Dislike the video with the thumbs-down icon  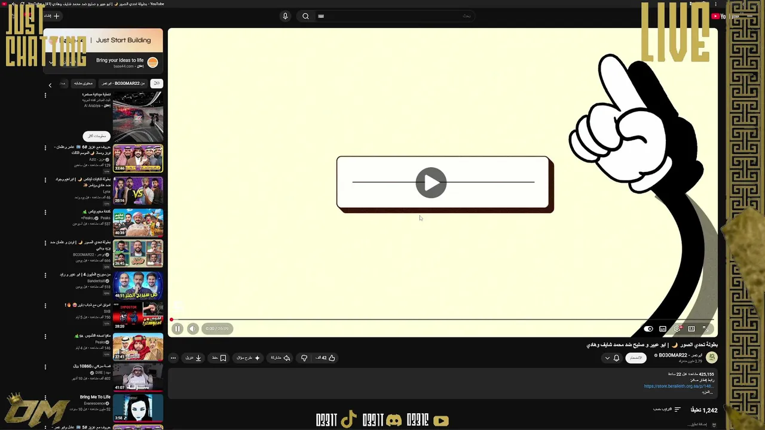[x=304, y=358]
